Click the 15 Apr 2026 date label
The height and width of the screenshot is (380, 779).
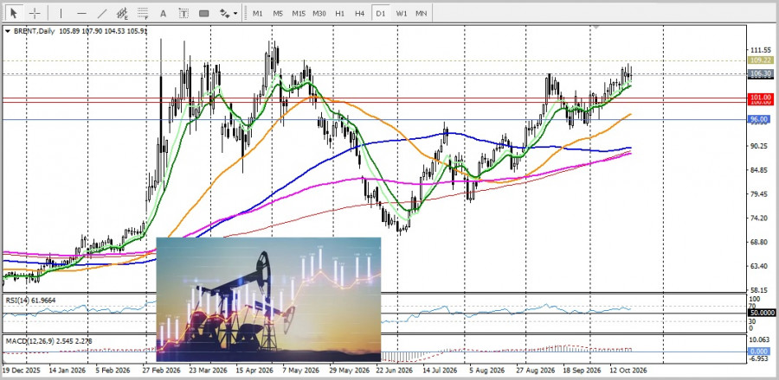(x=254, y=370)
